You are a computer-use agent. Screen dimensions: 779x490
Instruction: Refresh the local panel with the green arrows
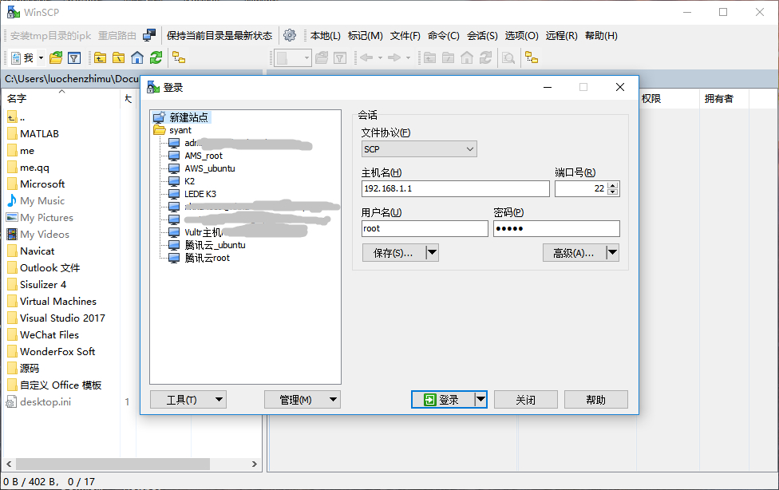click(156, 58)
